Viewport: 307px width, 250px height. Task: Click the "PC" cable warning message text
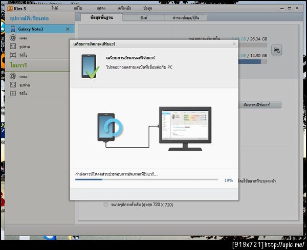point(139,67)
